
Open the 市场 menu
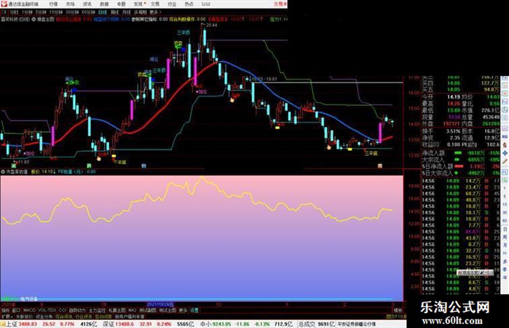tap(70, 4)
